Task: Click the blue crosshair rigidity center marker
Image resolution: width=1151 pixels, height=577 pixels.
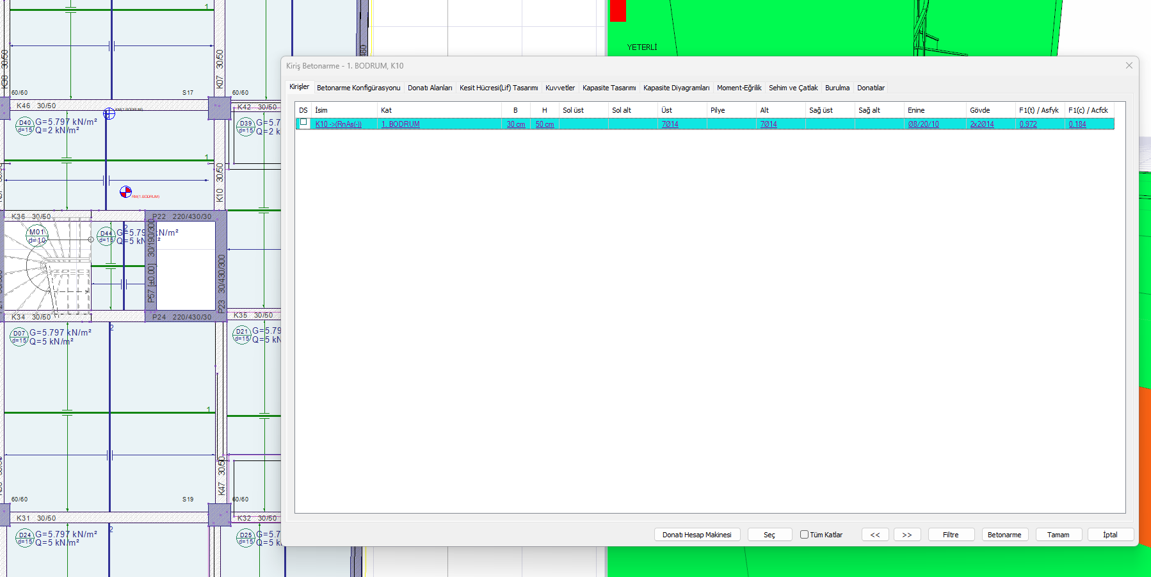Action: point(109,113)
